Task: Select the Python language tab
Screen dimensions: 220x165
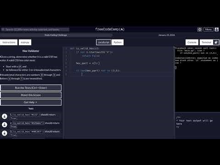Action: pos(118,42)
